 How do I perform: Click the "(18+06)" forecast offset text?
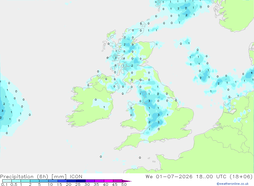click(x=241, y=177)
